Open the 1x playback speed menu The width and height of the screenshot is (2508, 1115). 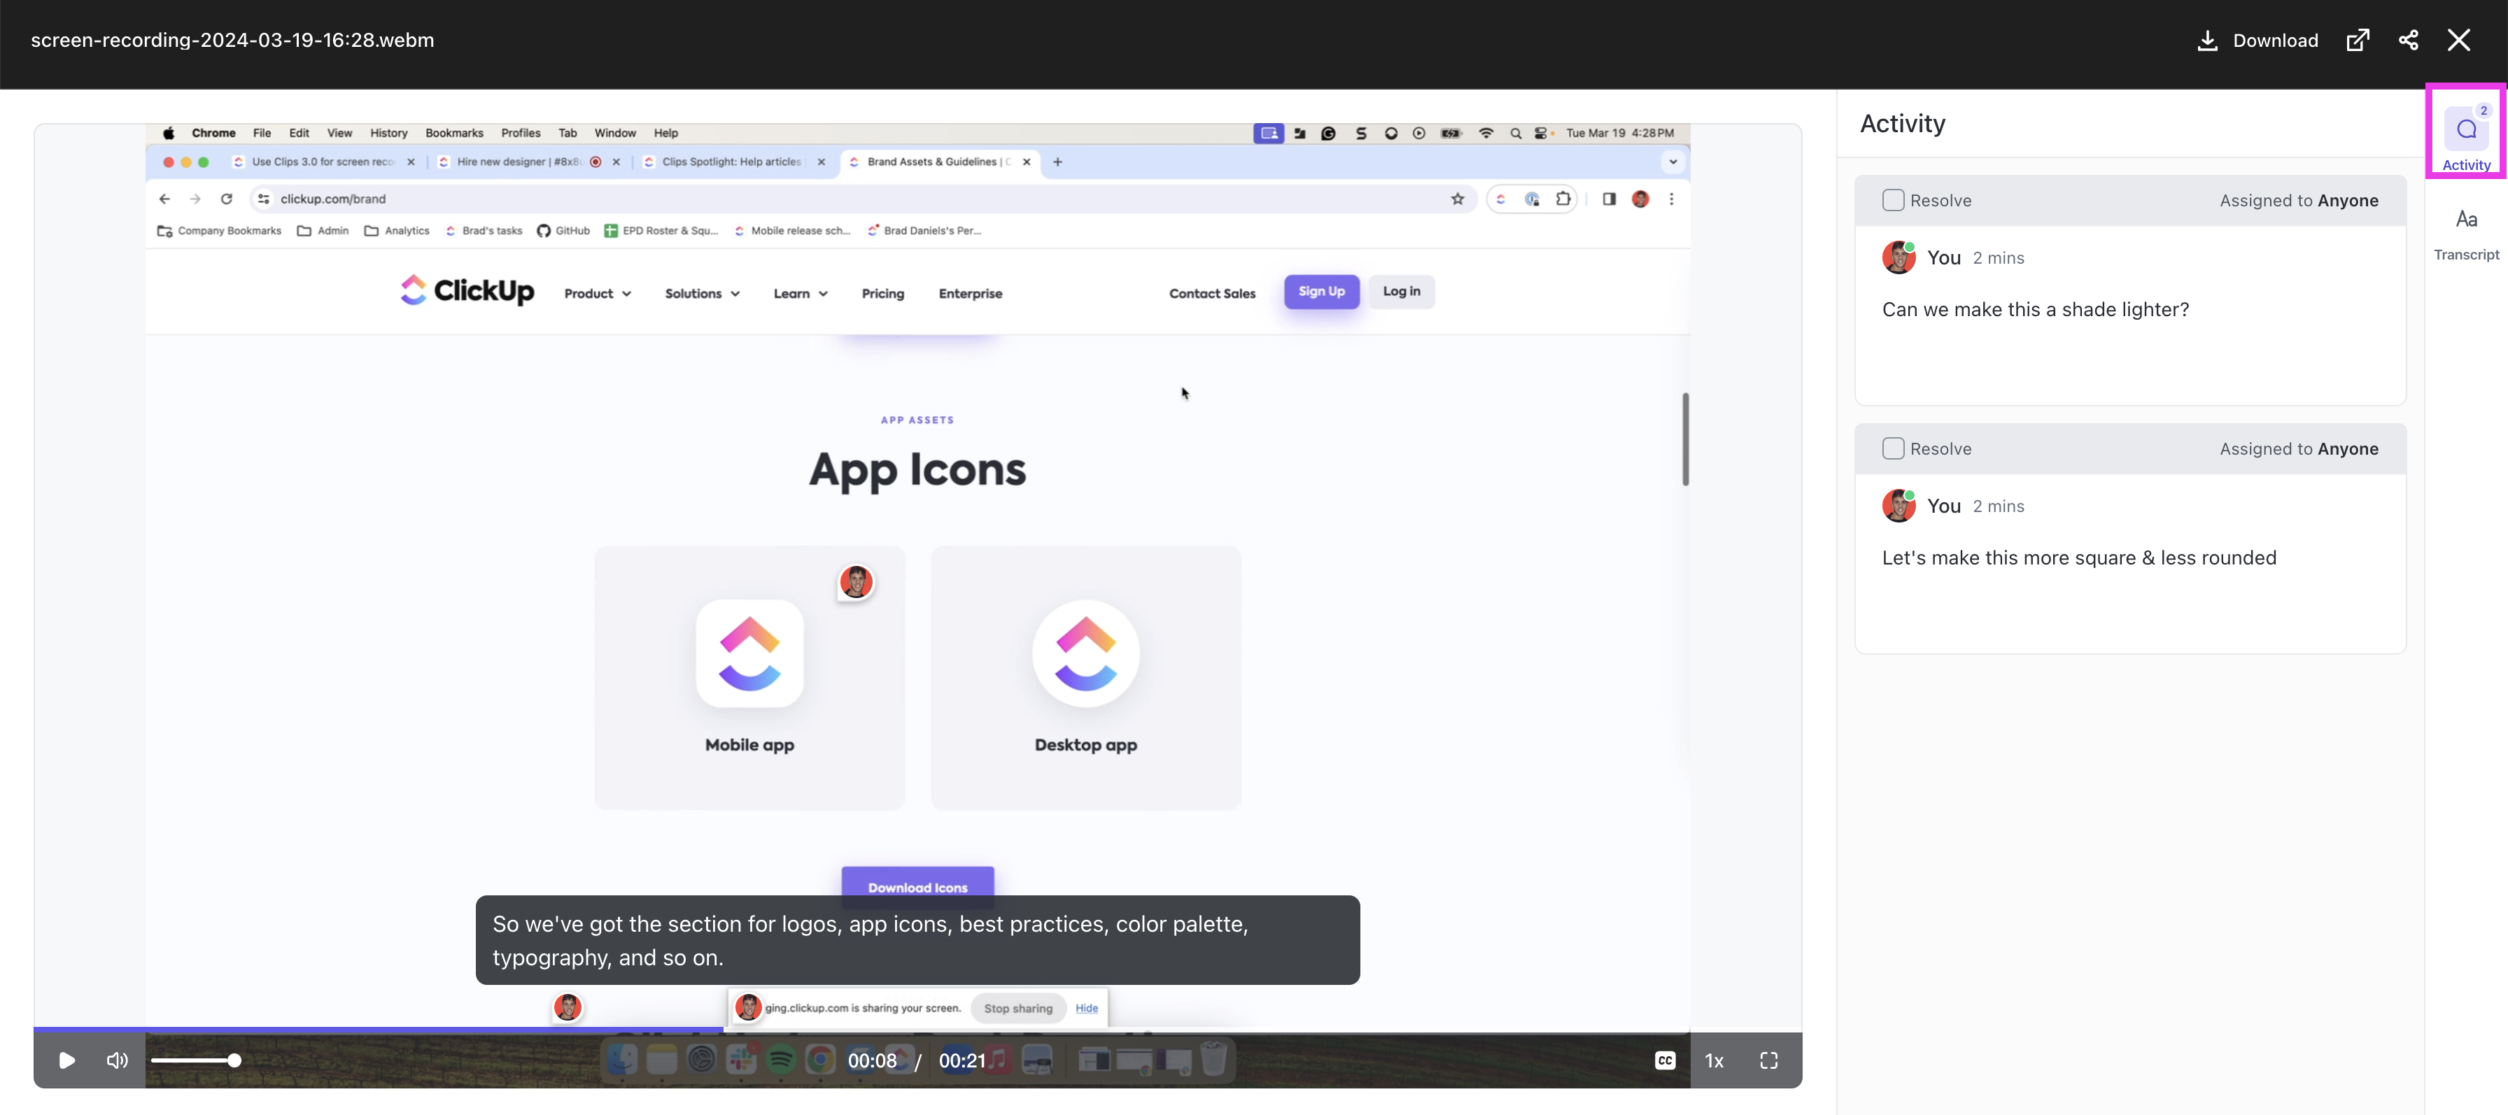pyautogui.click(x=1714, y=1060)
